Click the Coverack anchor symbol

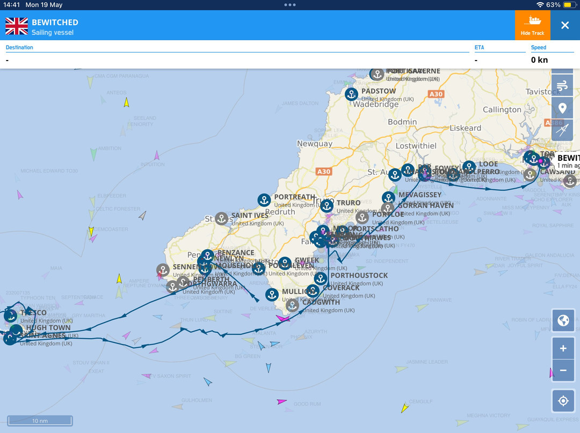pyautogui.click(x=313, y=291)
